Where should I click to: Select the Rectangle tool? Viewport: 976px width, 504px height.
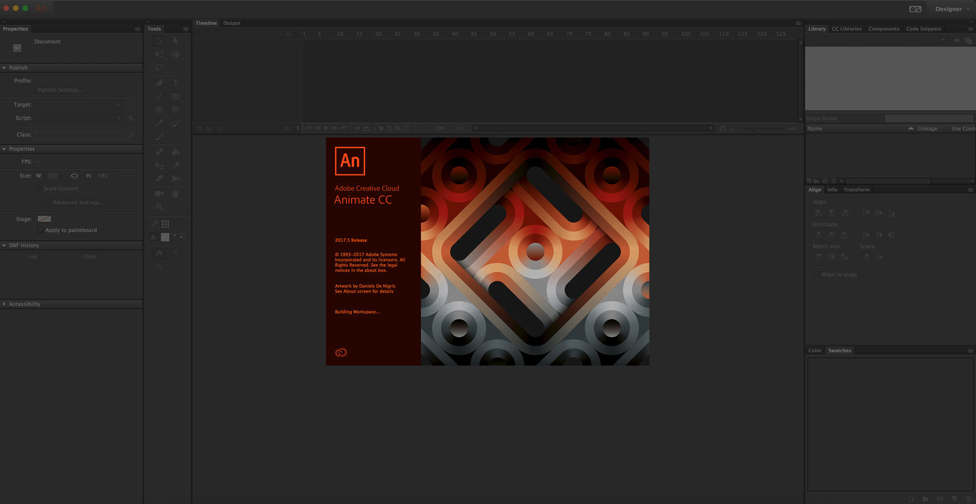(176, 96)
